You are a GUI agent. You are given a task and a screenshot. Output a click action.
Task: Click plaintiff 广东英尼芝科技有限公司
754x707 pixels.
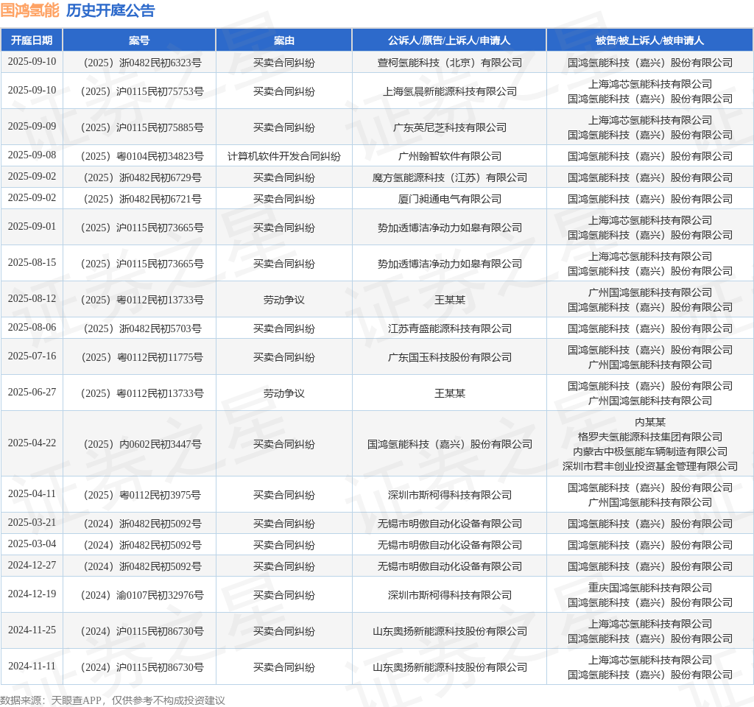click(x=449, y=127)
